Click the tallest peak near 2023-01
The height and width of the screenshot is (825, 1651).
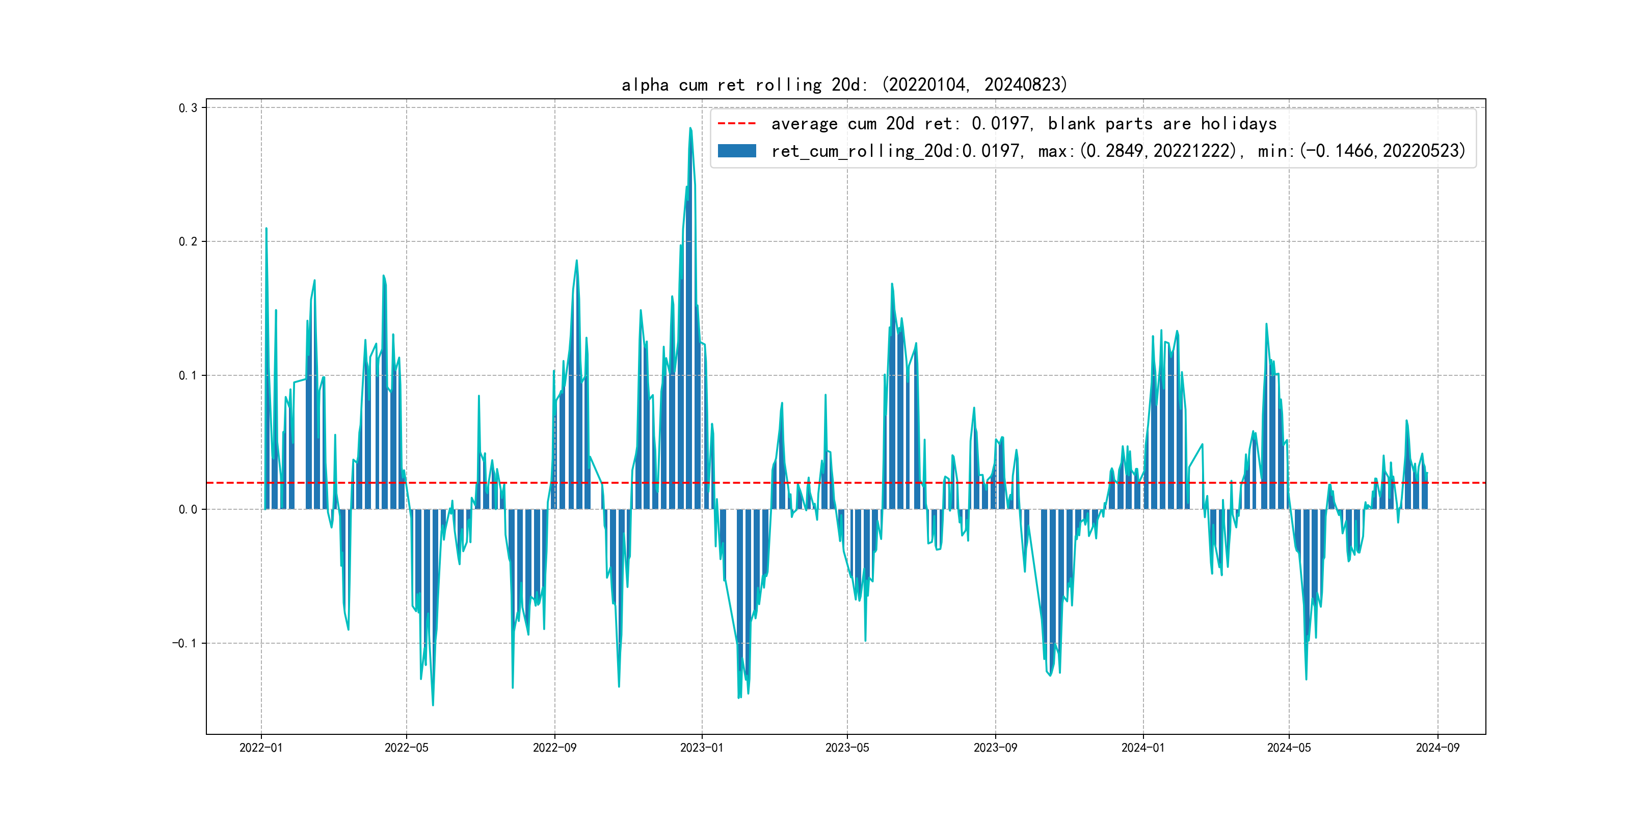690,129
